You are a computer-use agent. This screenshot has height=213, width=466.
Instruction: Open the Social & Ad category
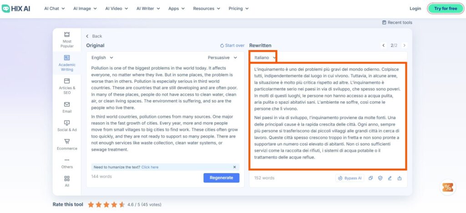[x=67, y=126]
